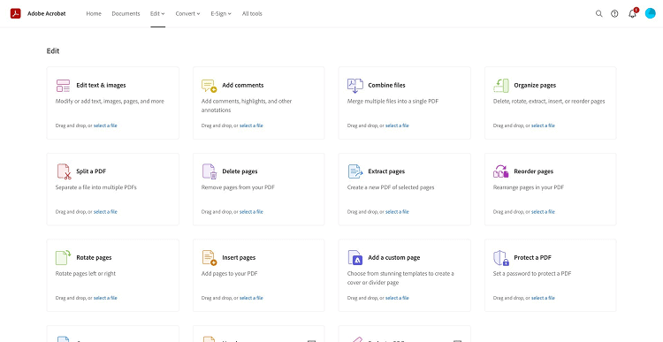The image size is (663, 342).
Task: Click the Extract pages icon
Action: [x=355, y=171]
